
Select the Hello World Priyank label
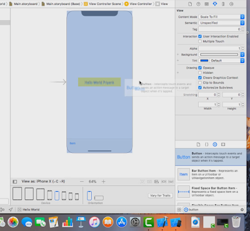pyautogui.click(x=99, y=82)
